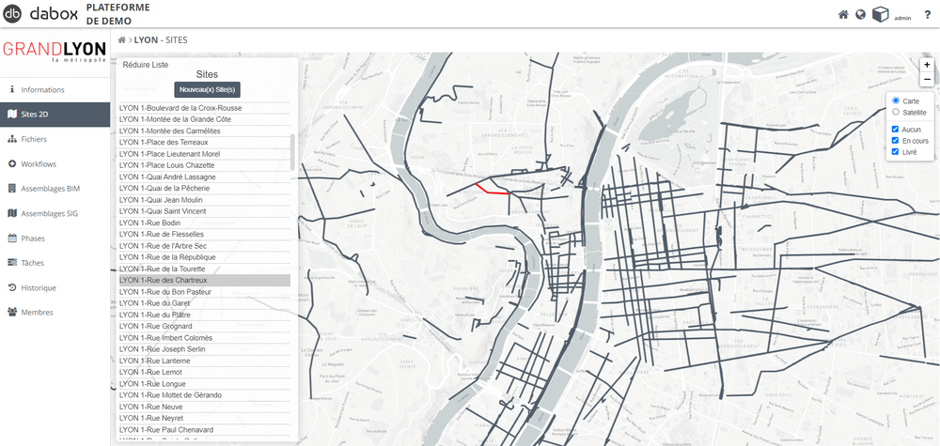Open the 3D box icon near admin

[880, 14]
